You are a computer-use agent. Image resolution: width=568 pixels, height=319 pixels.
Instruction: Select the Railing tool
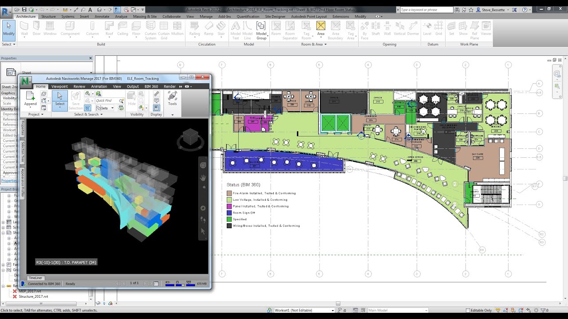195,29
